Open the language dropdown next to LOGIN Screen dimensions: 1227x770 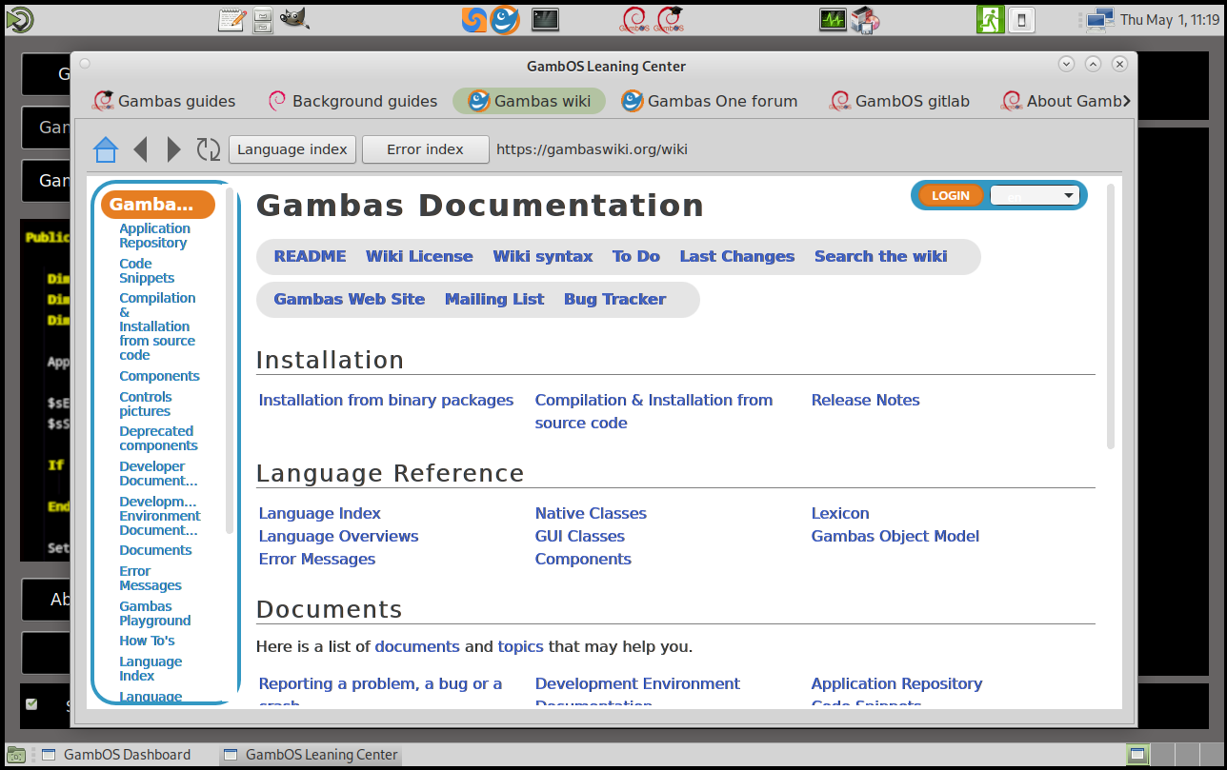(1034, 196)
